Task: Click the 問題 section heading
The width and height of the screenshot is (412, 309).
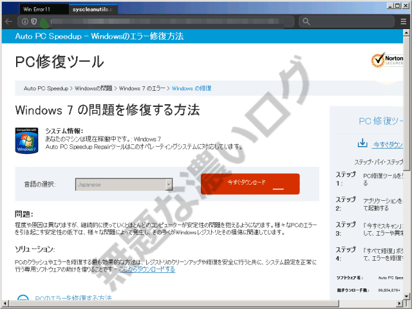Action: point(24,214)
